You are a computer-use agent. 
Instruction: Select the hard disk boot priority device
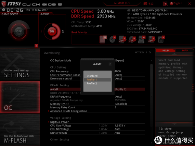(x=103, y=39)
